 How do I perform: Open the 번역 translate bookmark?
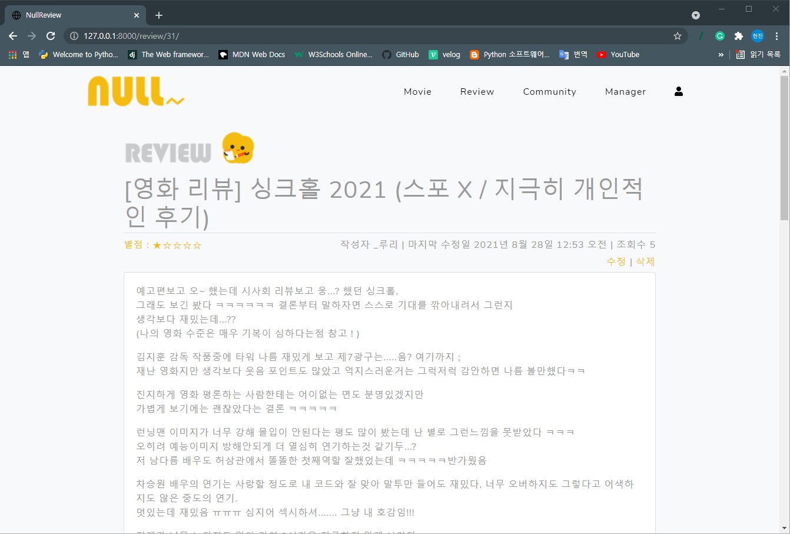coord(573,54)
